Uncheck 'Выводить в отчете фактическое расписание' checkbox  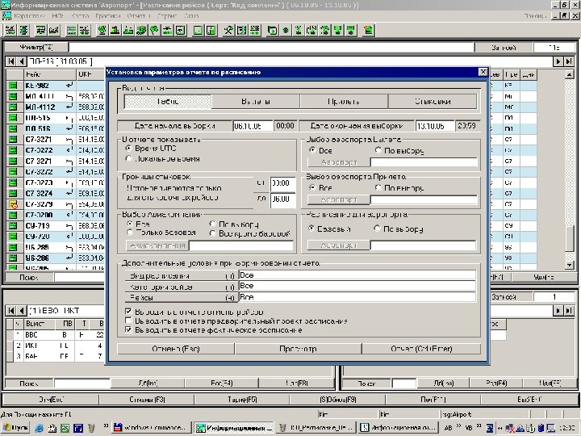128,329
